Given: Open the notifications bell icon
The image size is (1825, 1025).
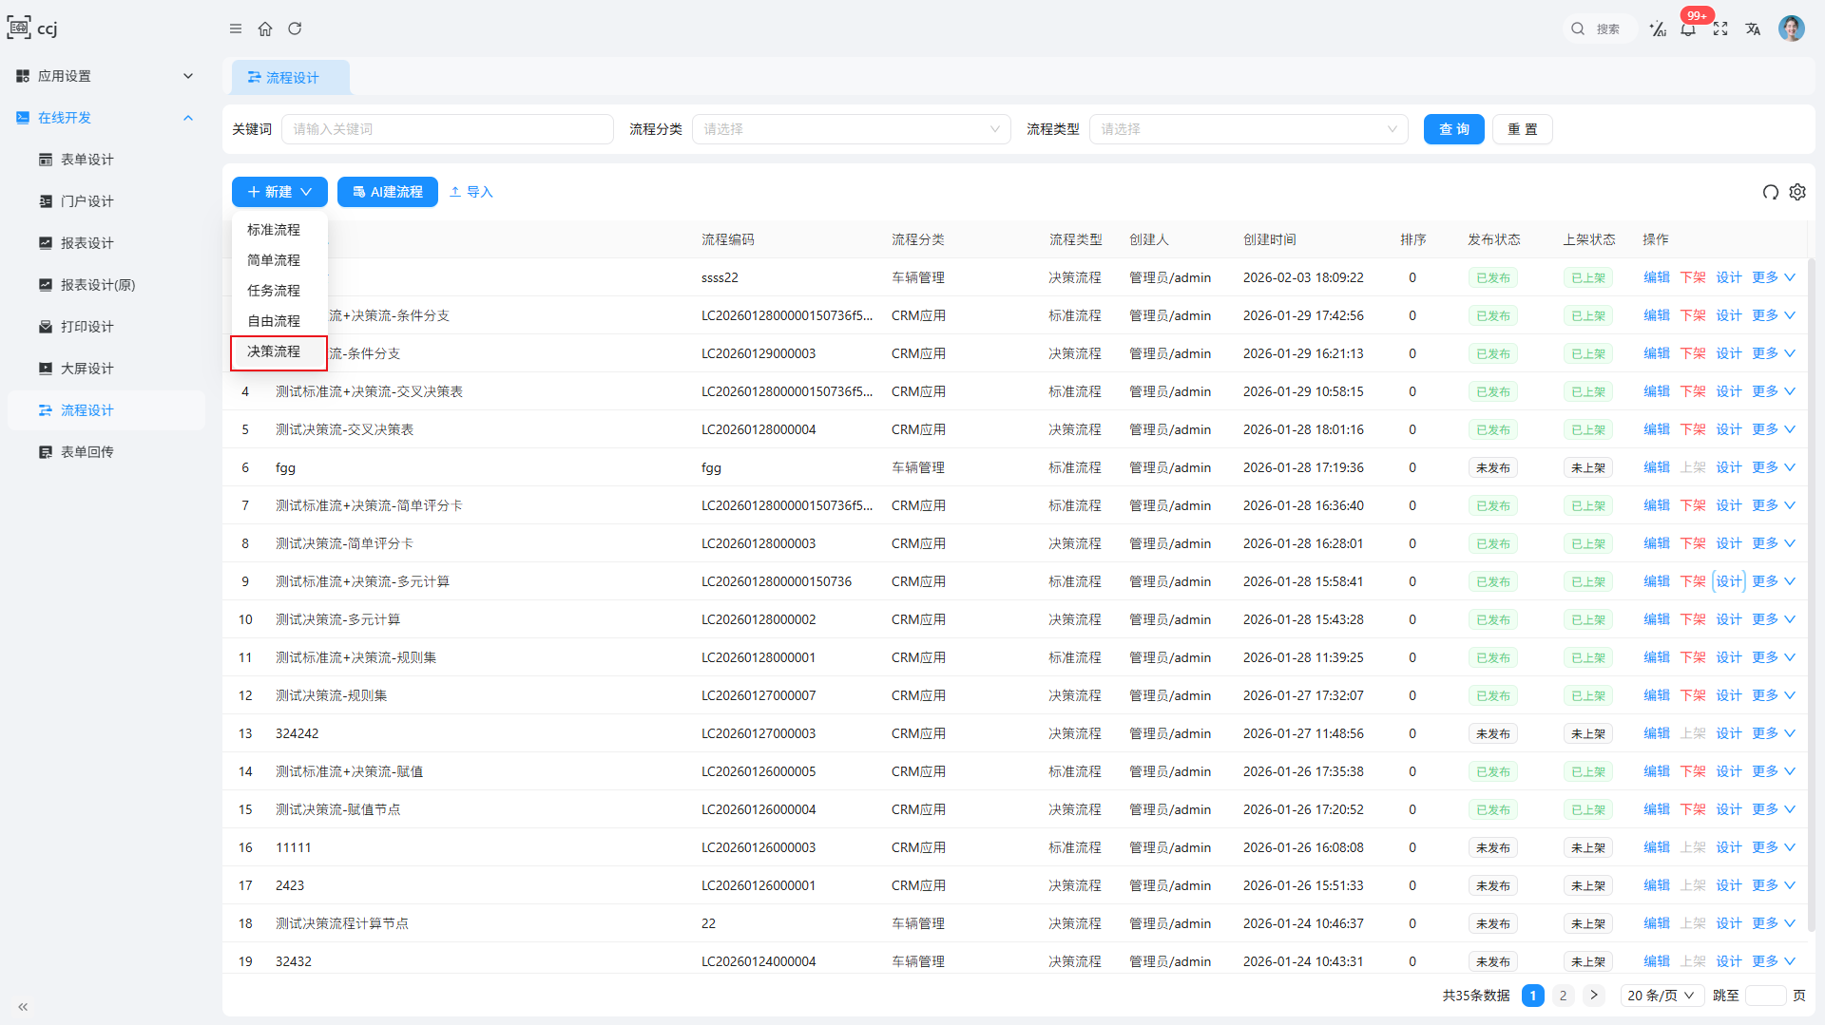Looking at the screenshot, I should coord(1688,29).
